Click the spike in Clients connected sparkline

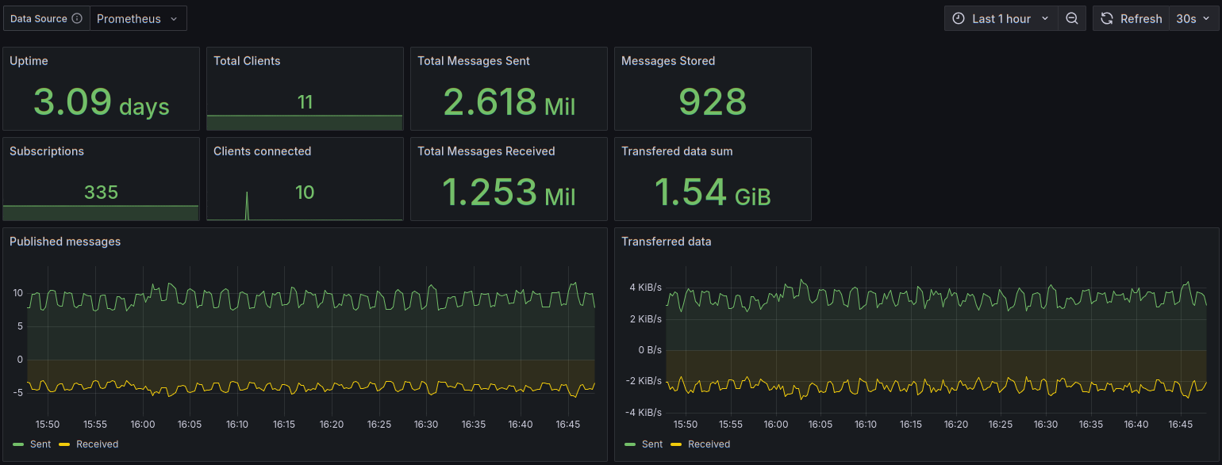(x=247, y=205)
